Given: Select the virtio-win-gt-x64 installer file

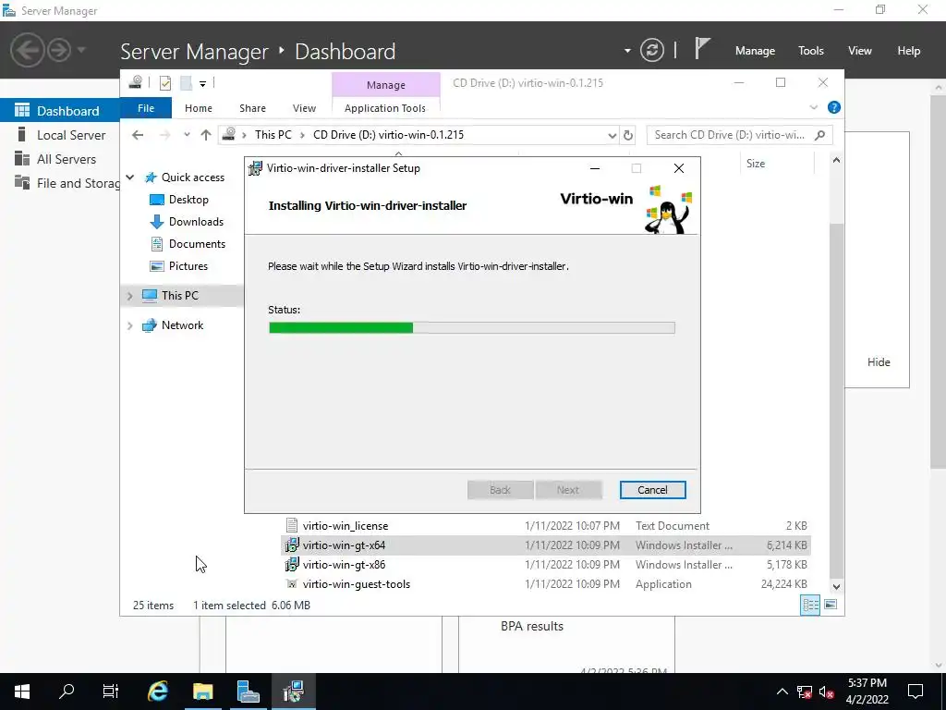Looking at the screenshot, I should click(x=545, y=545).
